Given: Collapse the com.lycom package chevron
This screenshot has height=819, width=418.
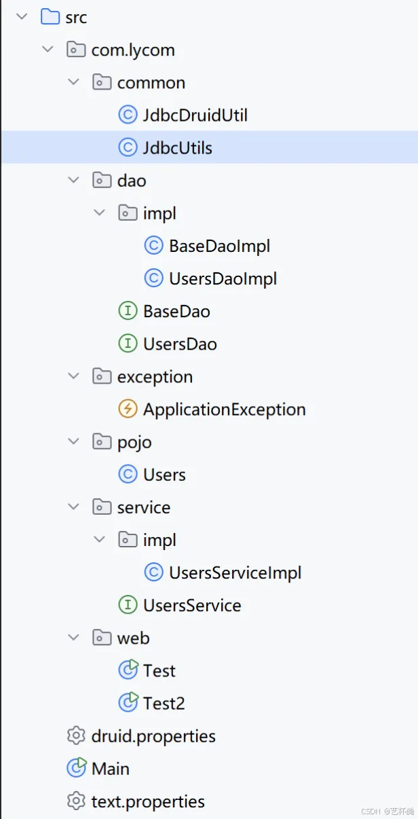Looking at the screenshot, I should (47, 50).
